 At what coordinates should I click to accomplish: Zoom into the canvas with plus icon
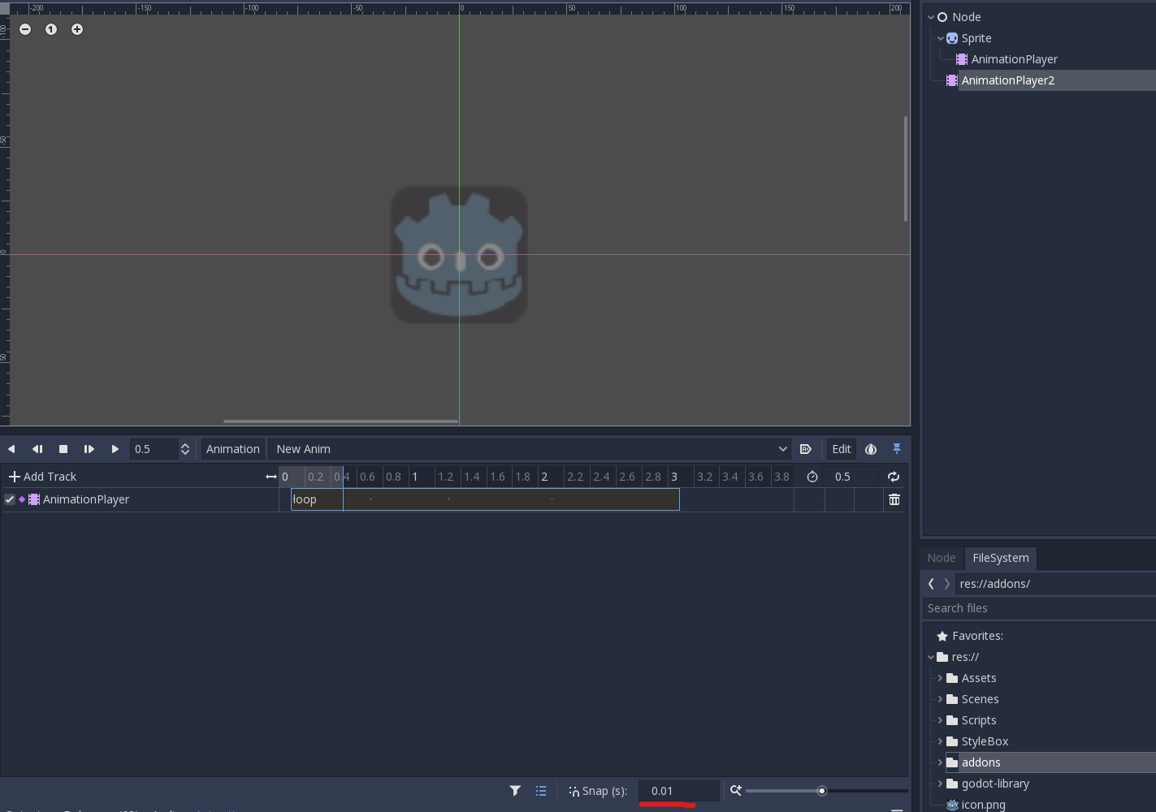pos(77,29)
